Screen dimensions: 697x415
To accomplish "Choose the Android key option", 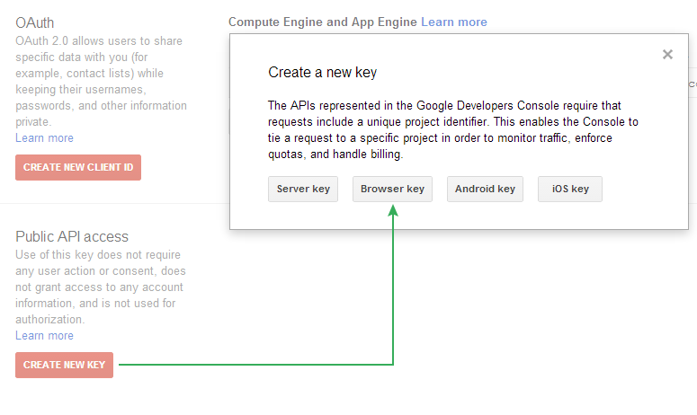I will click(x=485, y=189).
